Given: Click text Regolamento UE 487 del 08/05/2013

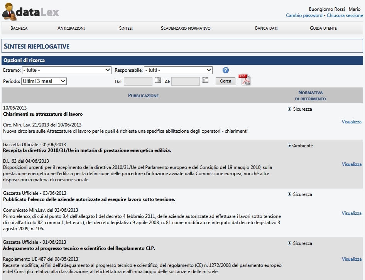Looking at the screenshot, I should [x=41, y=259].
